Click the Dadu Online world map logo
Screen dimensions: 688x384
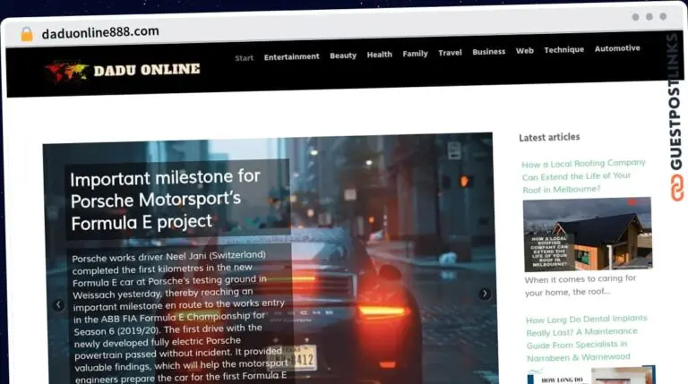pos(69,71)
